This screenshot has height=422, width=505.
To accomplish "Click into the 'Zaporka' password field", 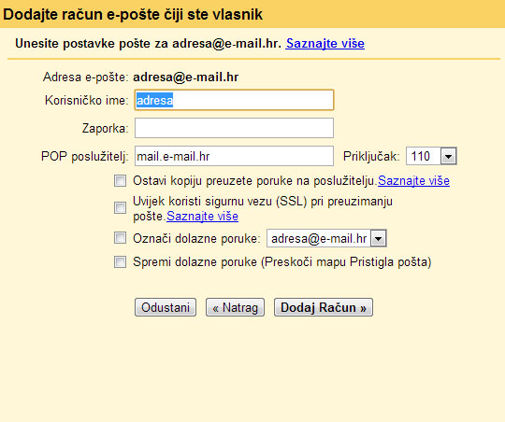I will 234,128.
